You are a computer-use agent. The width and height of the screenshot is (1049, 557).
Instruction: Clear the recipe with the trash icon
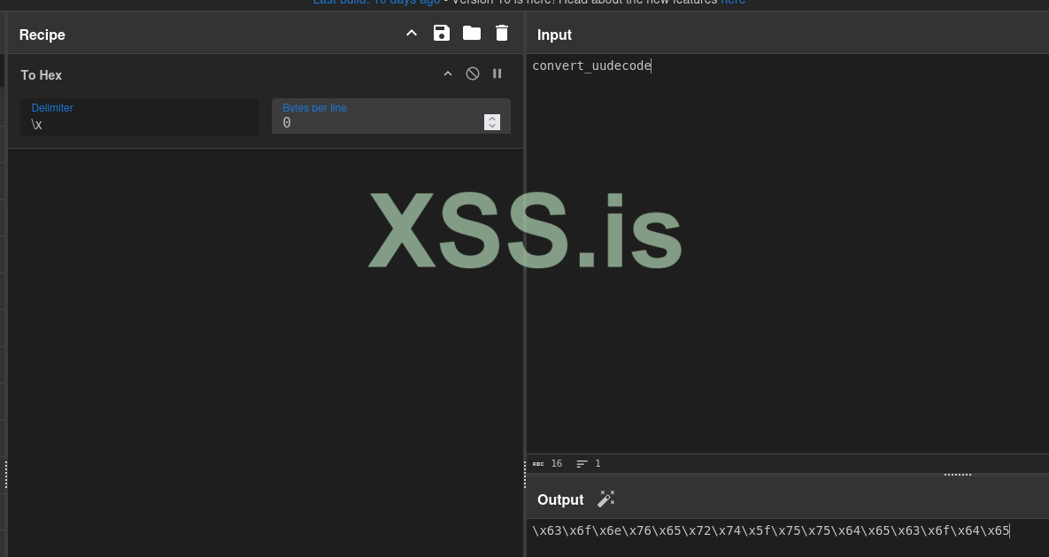pos(502,33)
